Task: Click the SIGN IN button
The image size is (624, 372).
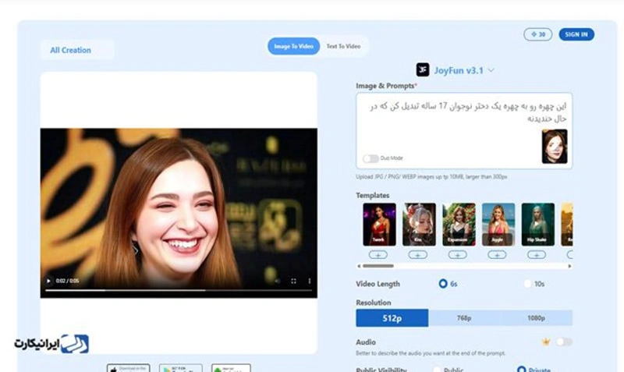Action: pos(576,34)
